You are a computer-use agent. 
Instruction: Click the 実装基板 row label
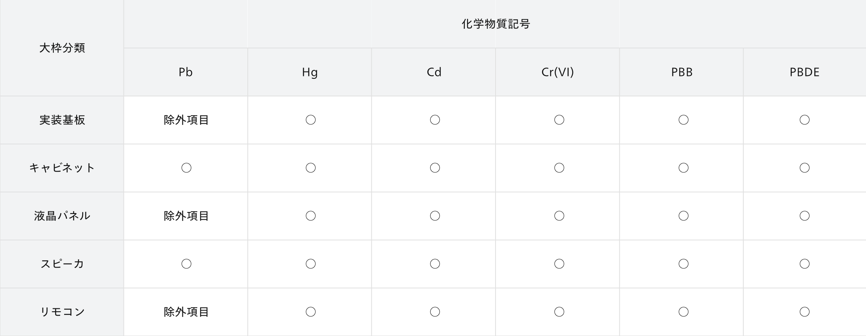pos(62,120)
